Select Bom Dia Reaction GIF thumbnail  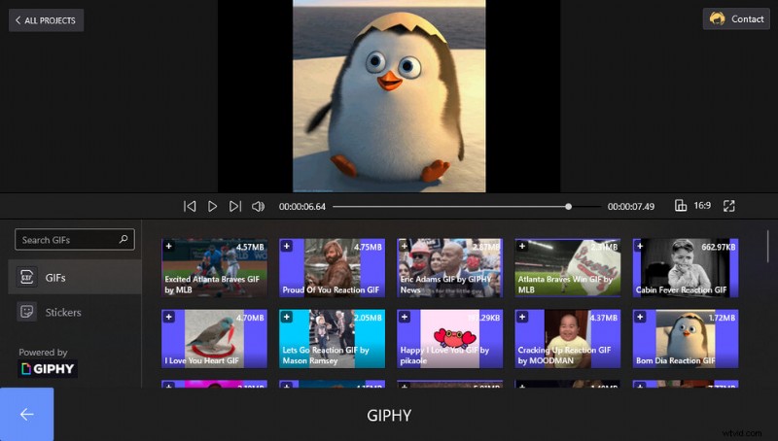(x=686, y=339)
